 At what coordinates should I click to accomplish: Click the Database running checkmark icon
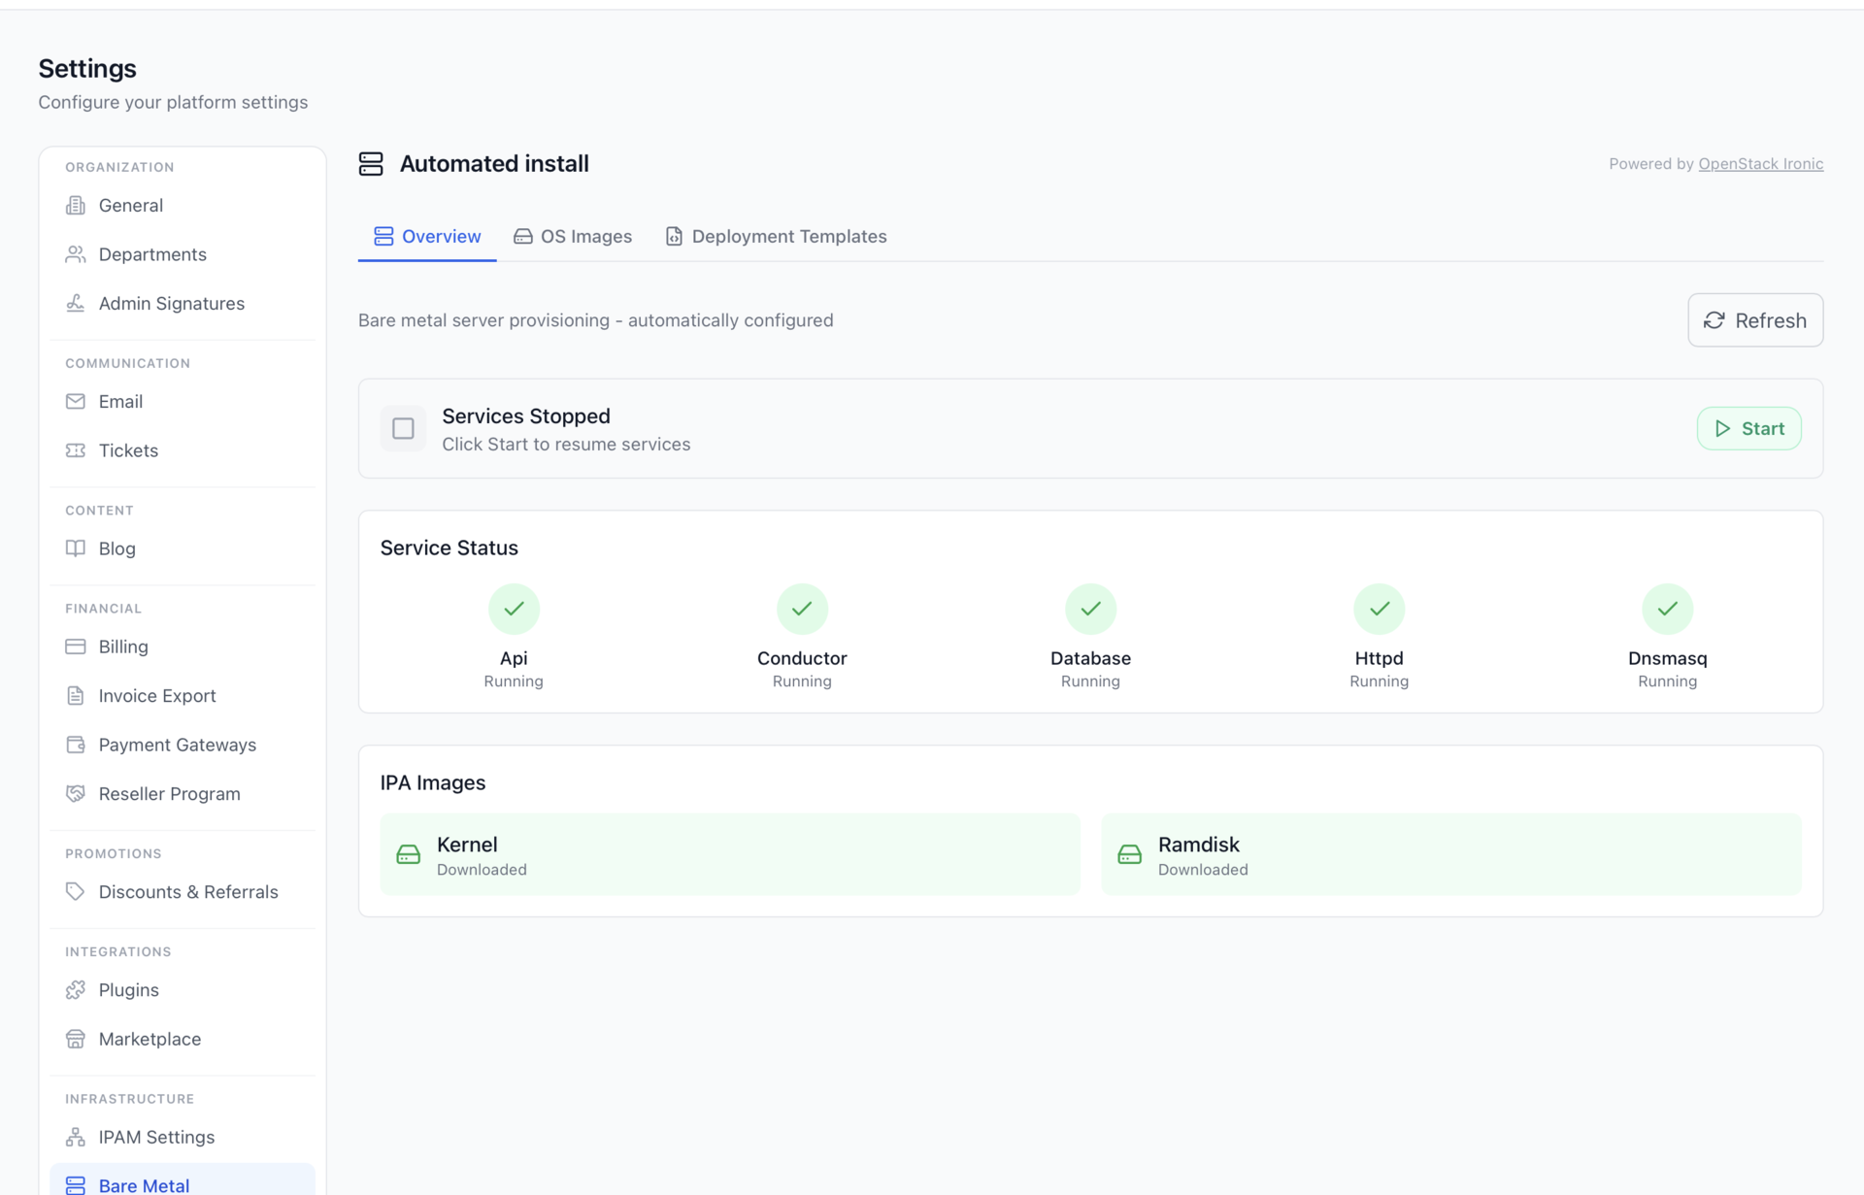(1090, 609)
